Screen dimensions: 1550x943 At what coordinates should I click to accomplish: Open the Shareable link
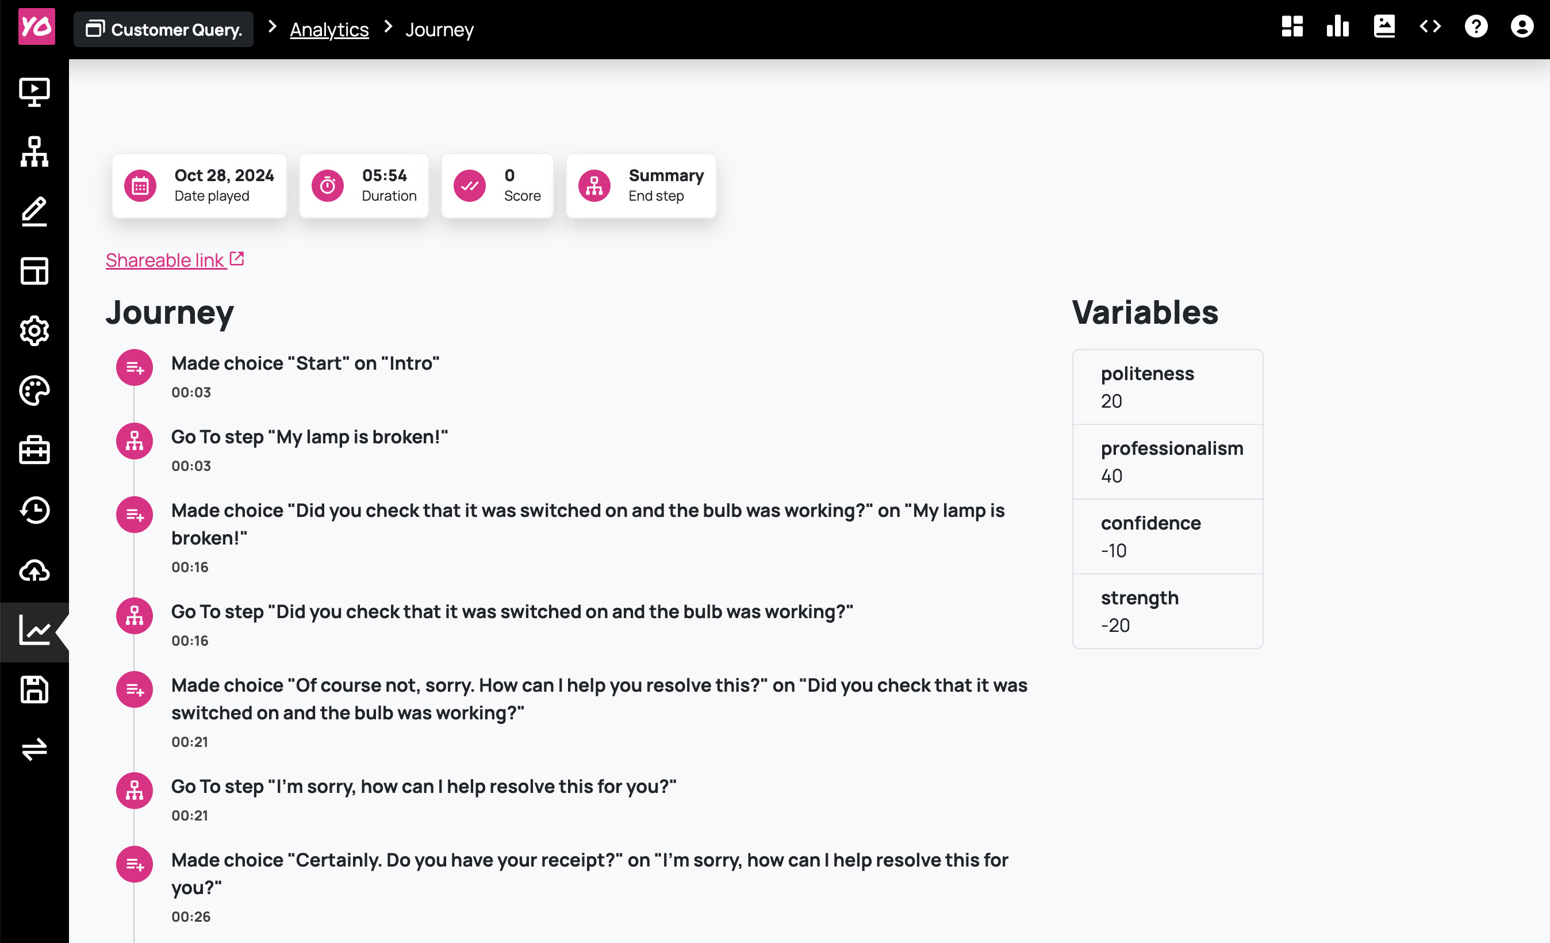coord(174,260)
